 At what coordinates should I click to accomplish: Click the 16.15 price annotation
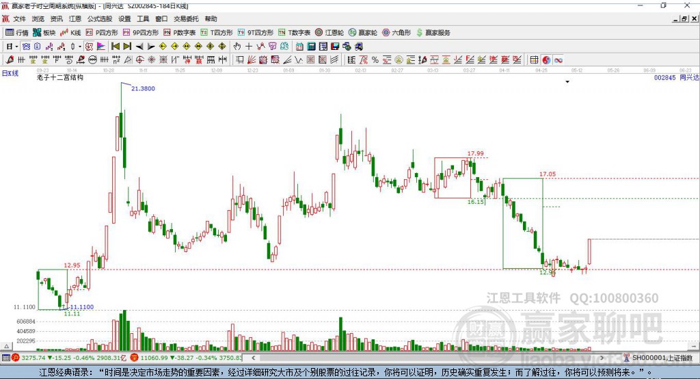coord(476,202)
